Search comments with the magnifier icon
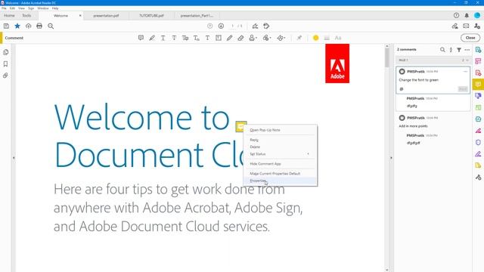The image size is (484, 272). (442, 50)
